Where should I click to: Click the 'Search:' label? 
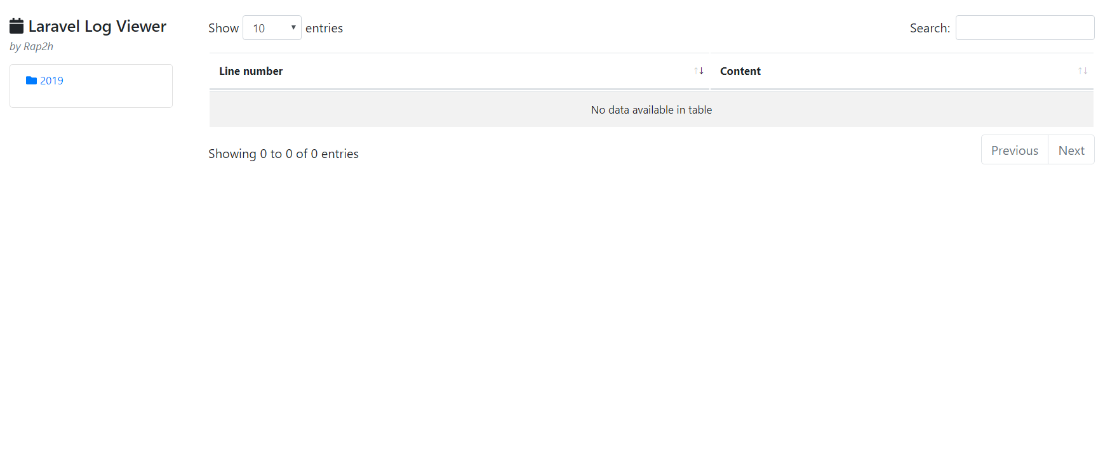930,28
